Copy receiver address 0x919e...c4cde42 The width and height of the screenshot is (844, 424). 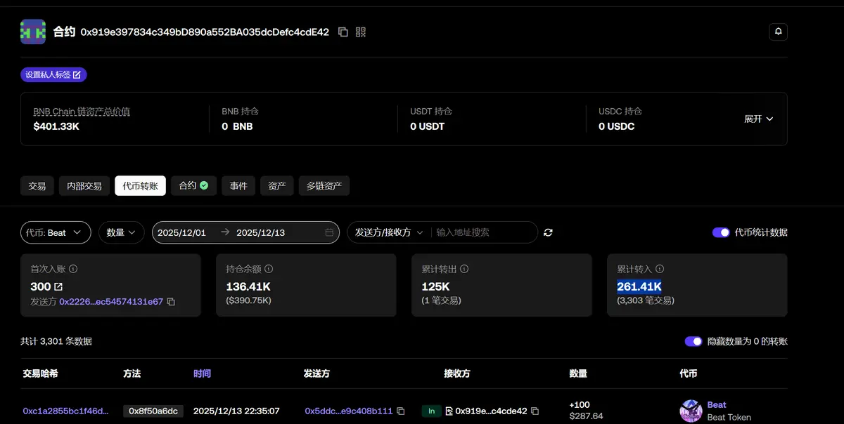click(535, 411)
